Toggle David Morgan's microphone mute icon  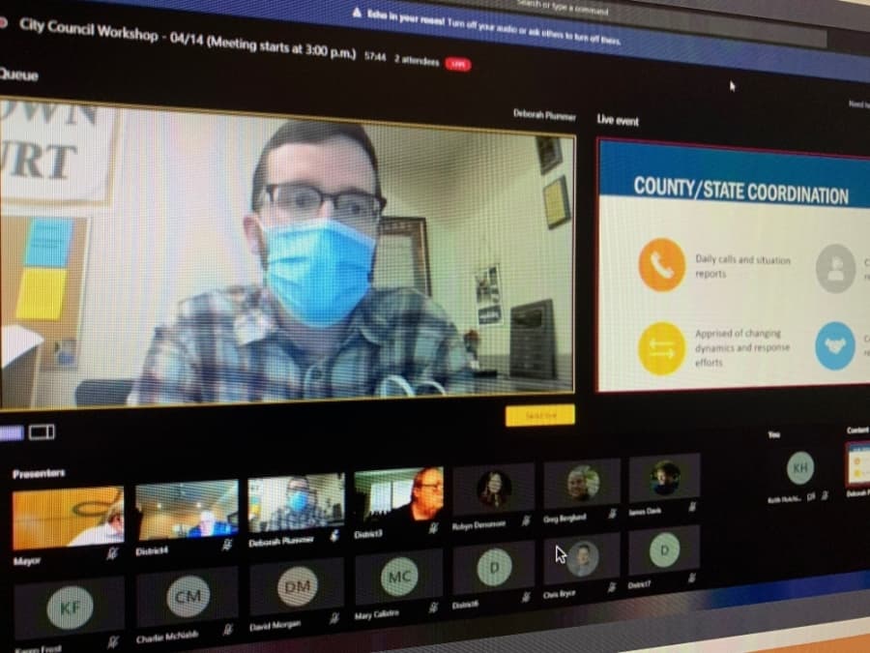pos(334,618)
